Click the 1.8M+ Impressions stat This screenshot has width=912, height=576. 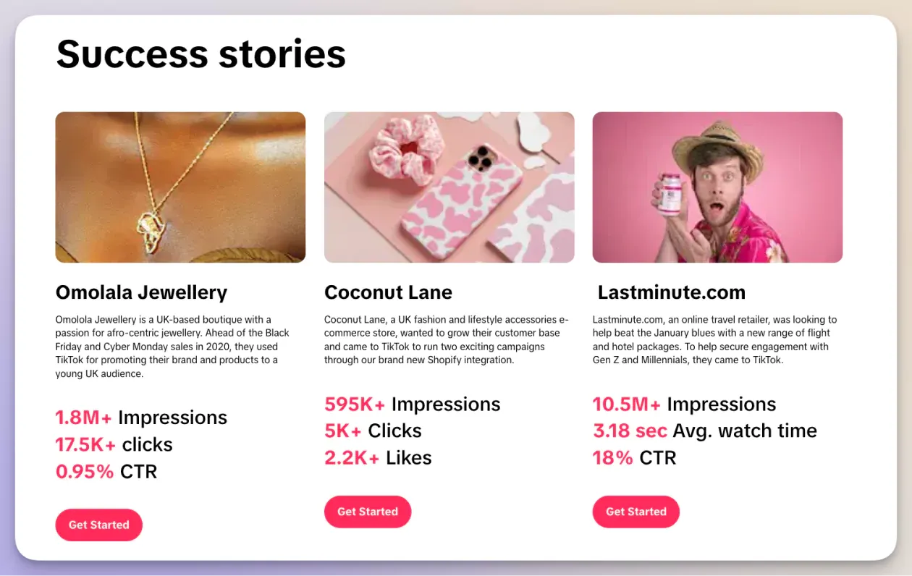click(141, 418)
